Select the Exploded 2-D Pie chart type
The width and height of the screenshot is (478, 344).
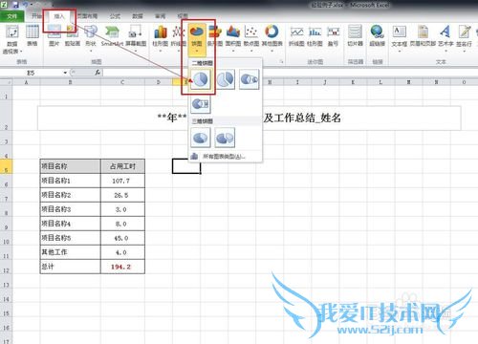226,79
